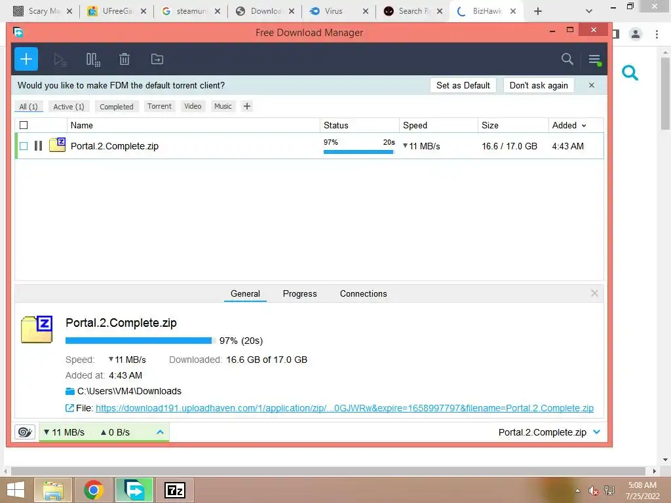The width and height of the screenshot is (671, 503).
Task: Click the trash delete icon in toolbar
Action: pyautogui.click(x=125, y=59)
